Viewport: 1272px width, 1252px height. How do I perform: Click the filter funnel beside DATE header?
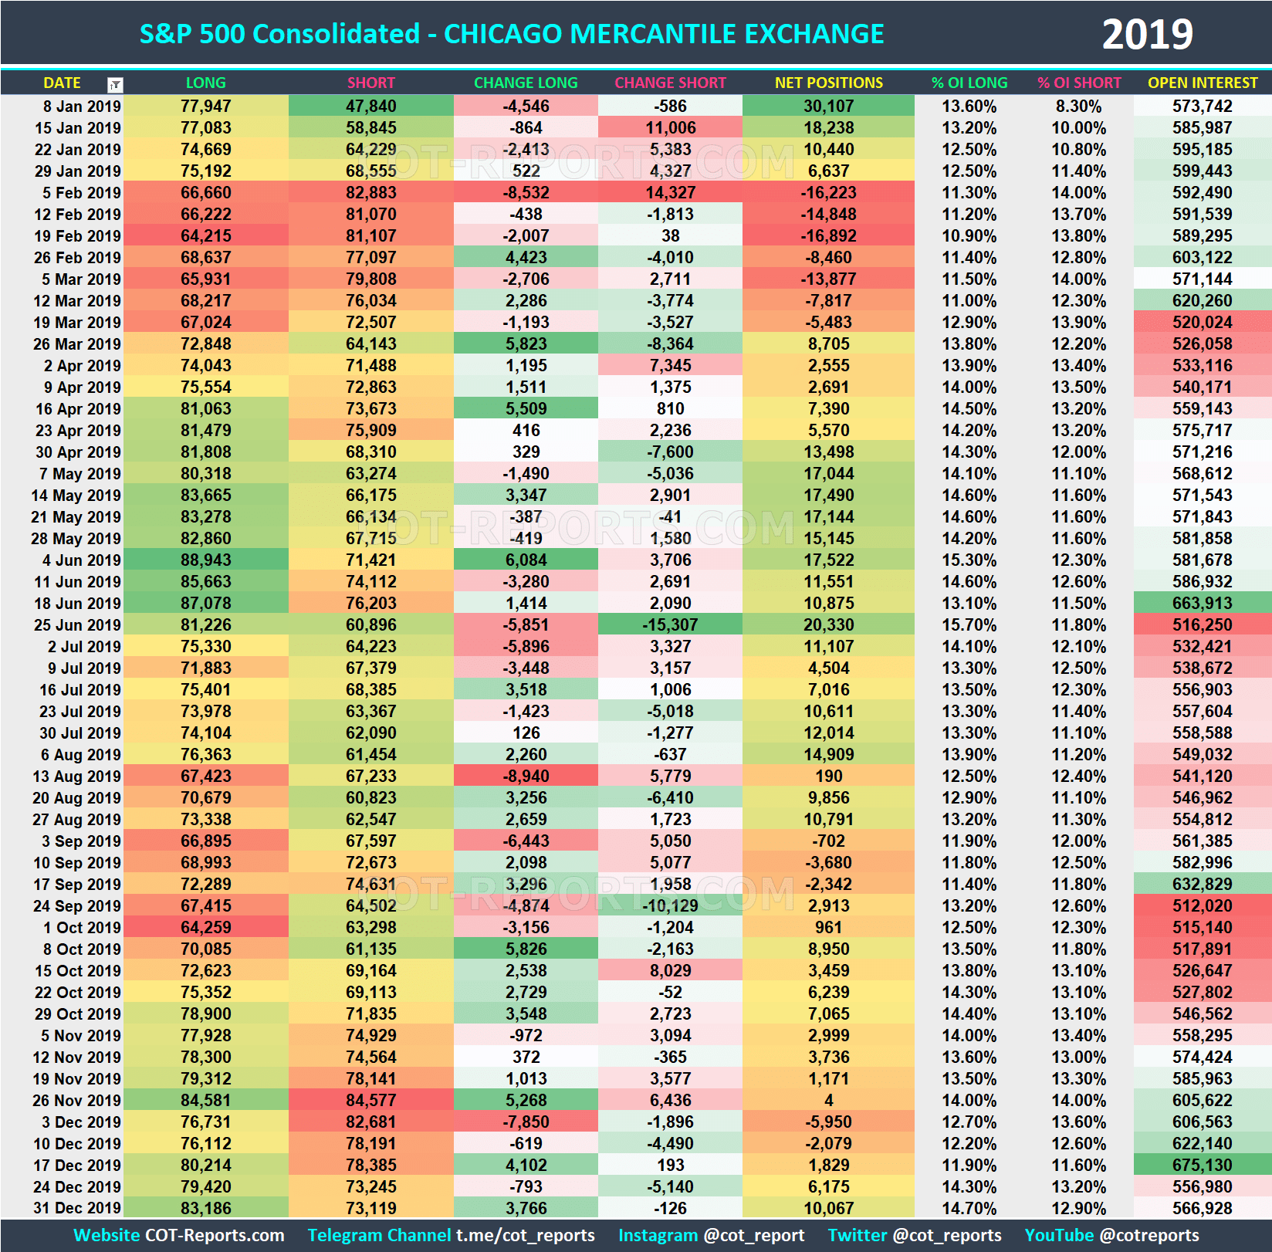(114, 83)
